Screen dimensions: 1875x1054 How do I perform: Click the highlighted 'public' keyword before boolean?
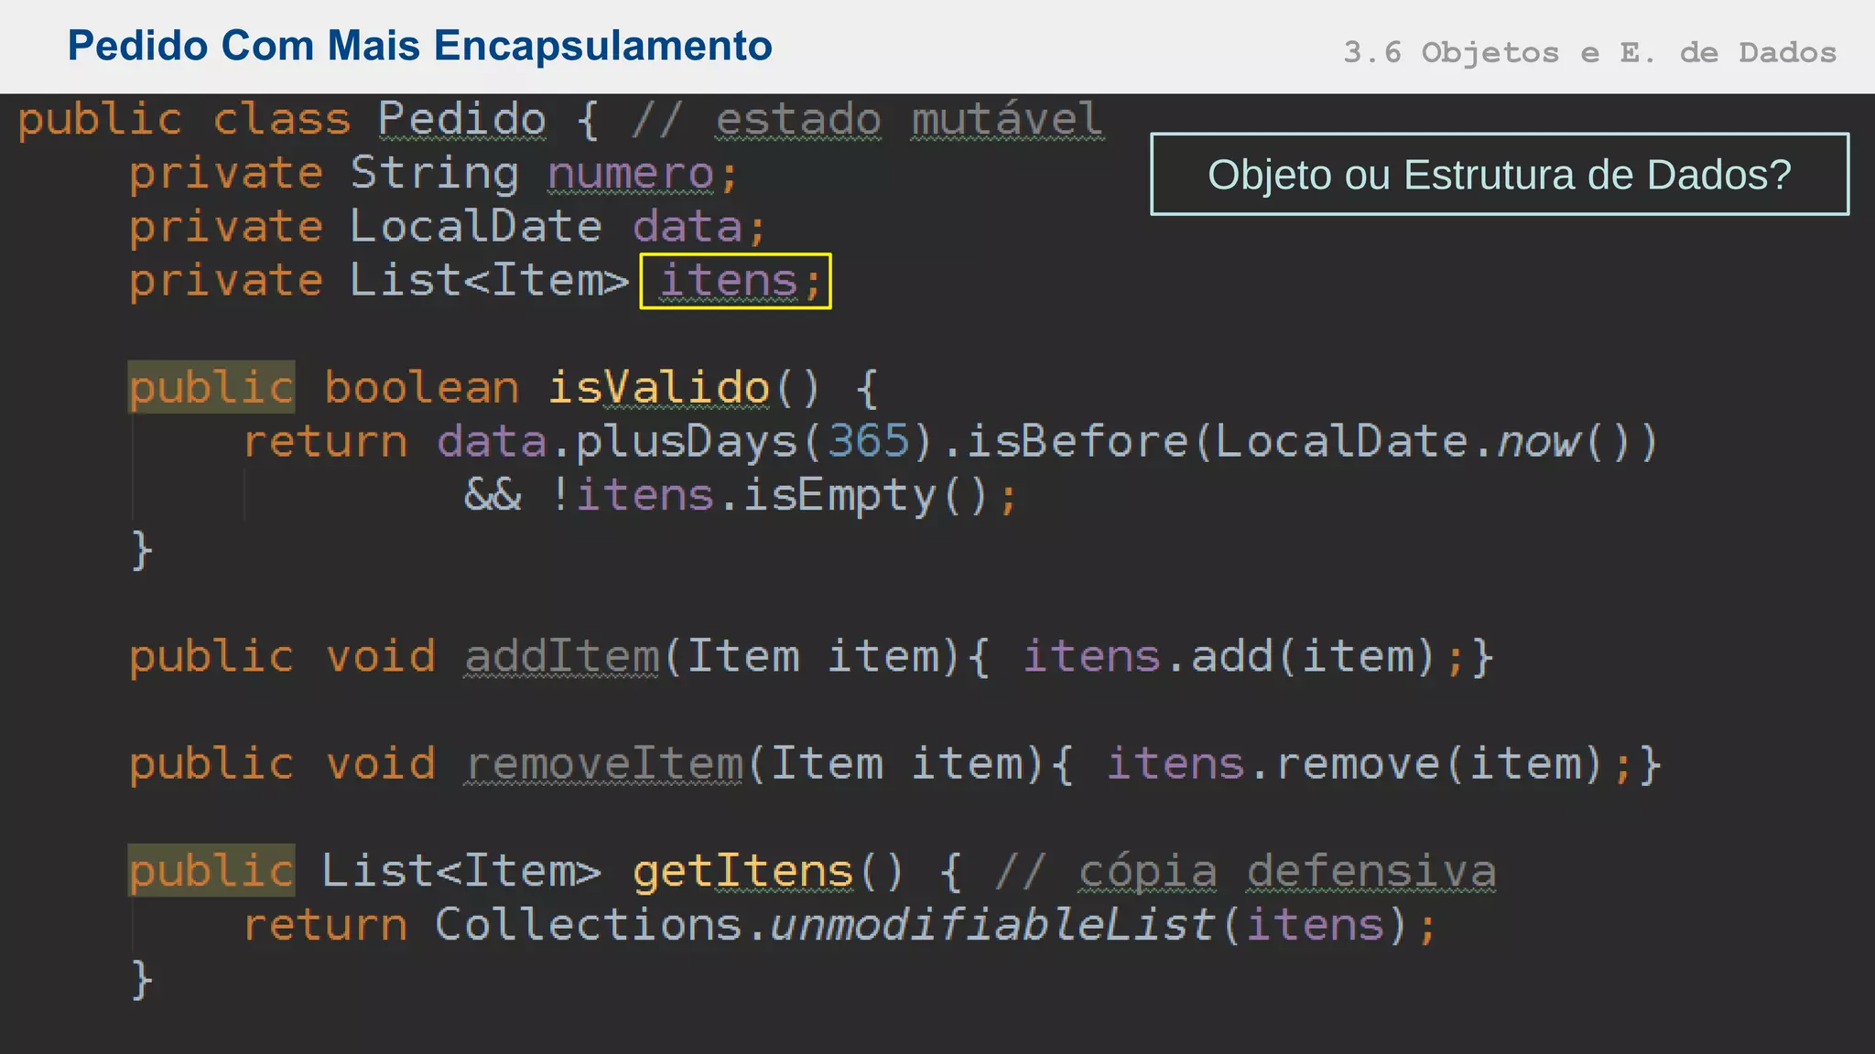pyautogui.click(x=211, y=387)
